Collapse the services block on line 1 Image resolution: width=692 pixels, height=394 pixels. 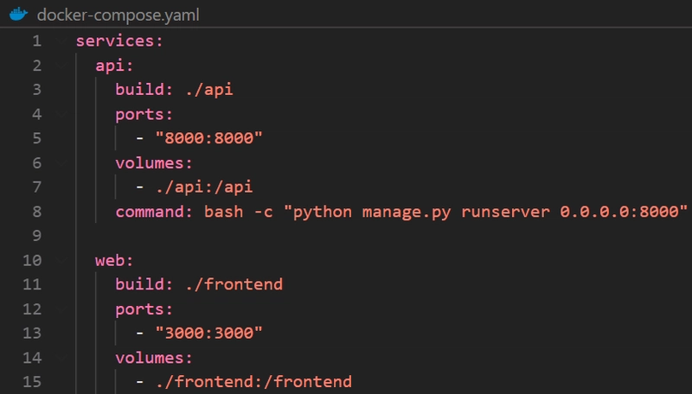[x=61, y=41]
